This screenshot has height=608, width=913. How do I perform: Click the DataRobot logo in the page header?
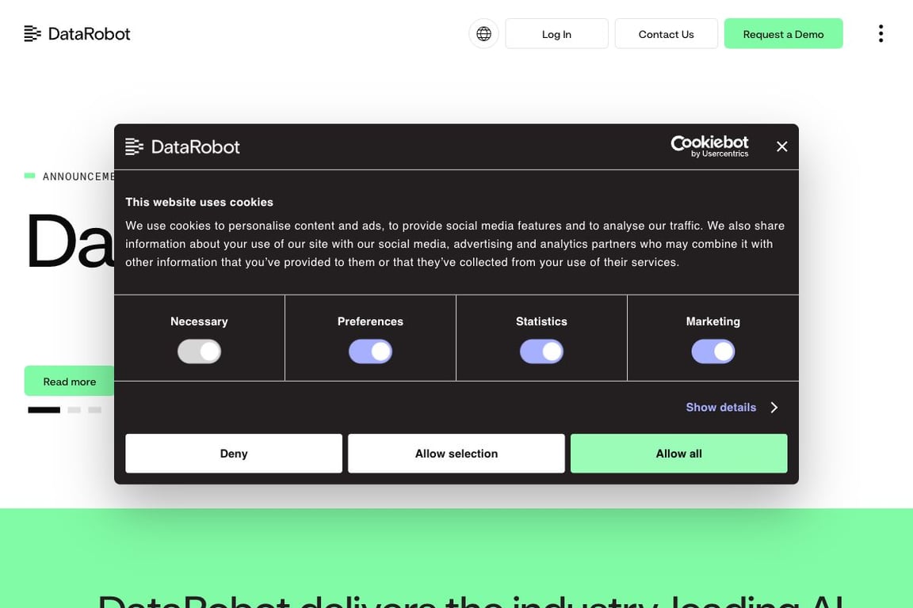pos(77,34)
